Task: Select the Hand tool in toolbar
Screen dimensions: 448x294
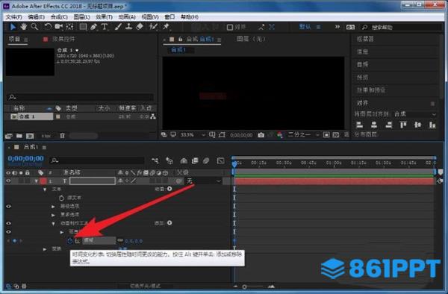Action: pos(23,27)
